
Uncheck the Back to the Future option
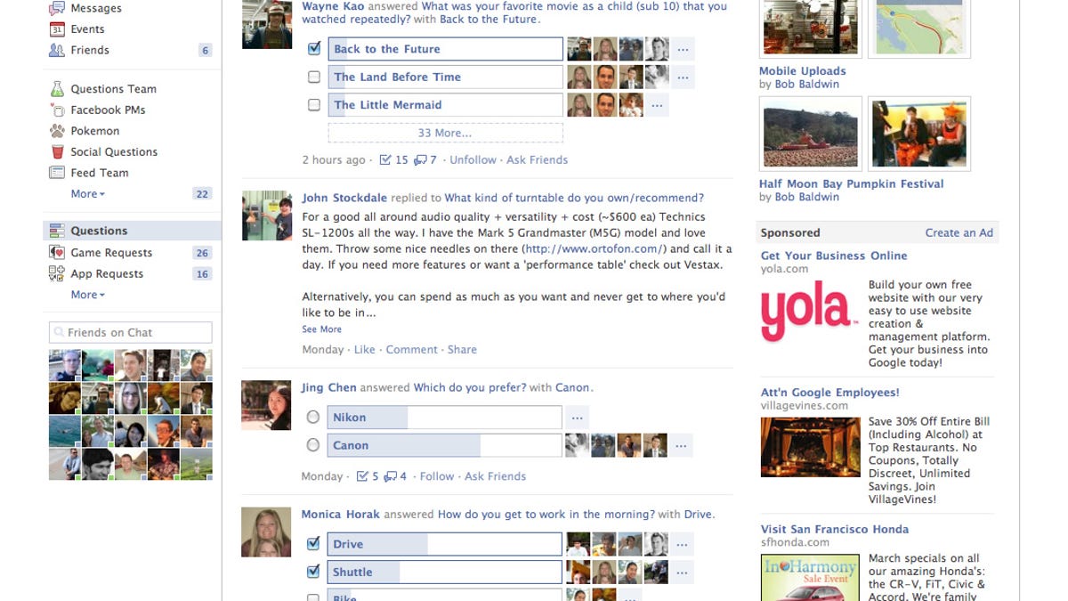pyautogui.click(x=314, y=49)
